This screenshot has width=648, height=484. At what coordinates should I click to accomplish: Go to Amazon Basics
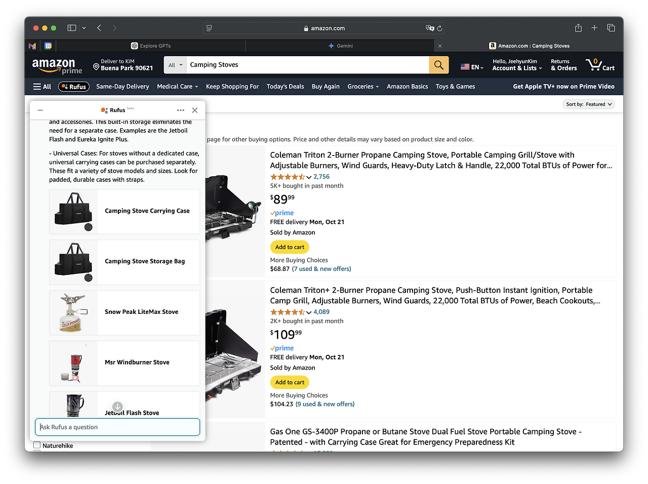408,87
